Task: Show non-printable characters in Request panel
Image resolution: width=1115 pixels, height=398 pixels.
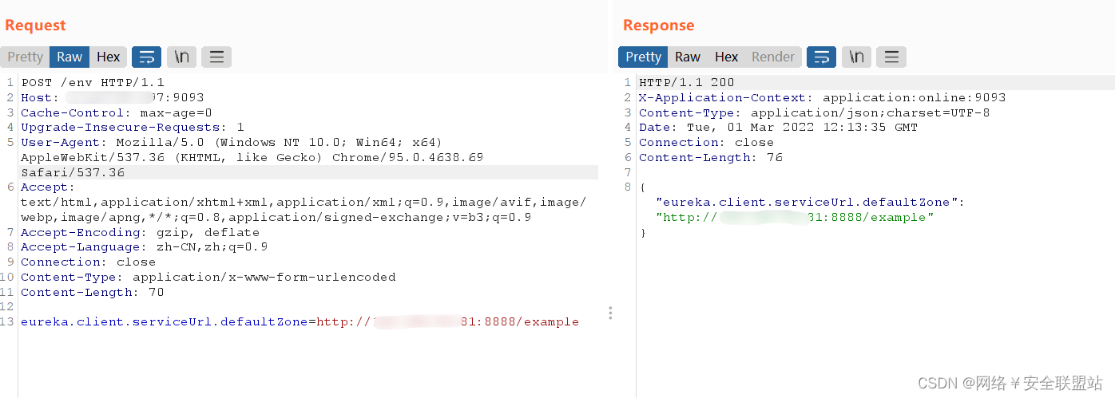Action: 182,57
